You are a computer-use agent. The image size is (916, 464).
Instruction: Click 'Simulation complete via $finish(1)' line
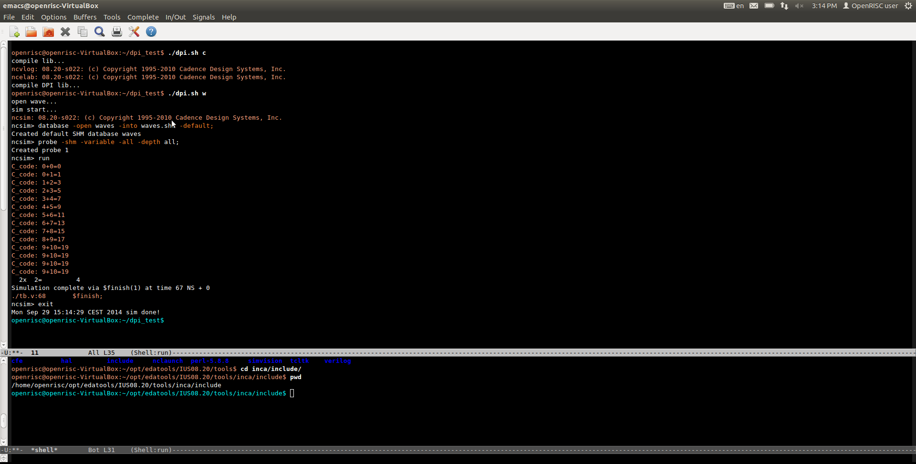111,288
